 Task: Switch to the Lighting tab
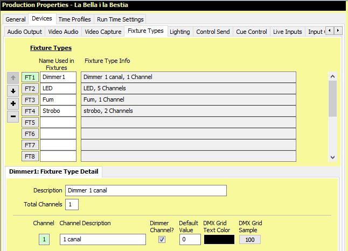pyautogui.click(x=179, y=32)
